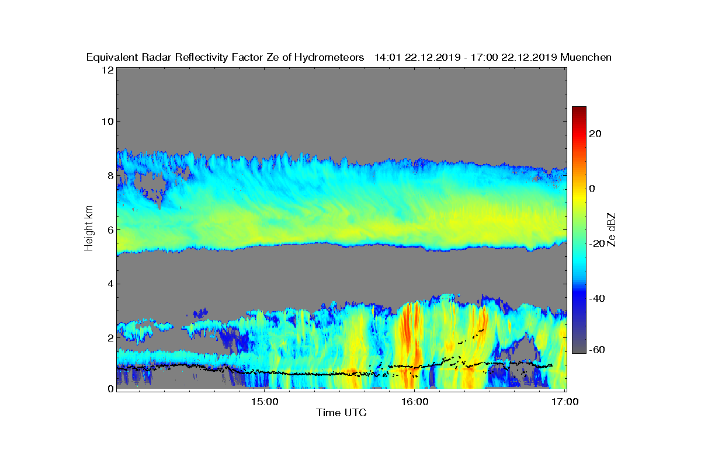Click the '16:00' time tick label
The width and height of the screenshot is (701, 467).
click(415, 402)
